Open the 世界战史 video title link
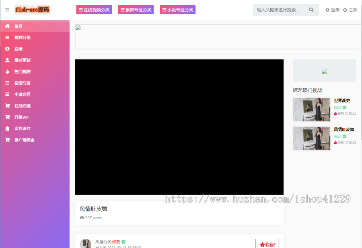362x248 pixels. coord(342,100)
